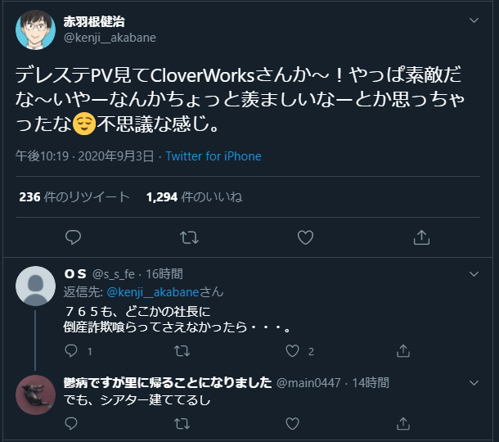Screen dimensions: 499x442
Task: Share the @main0447 reply
Action: click(403, 423)
